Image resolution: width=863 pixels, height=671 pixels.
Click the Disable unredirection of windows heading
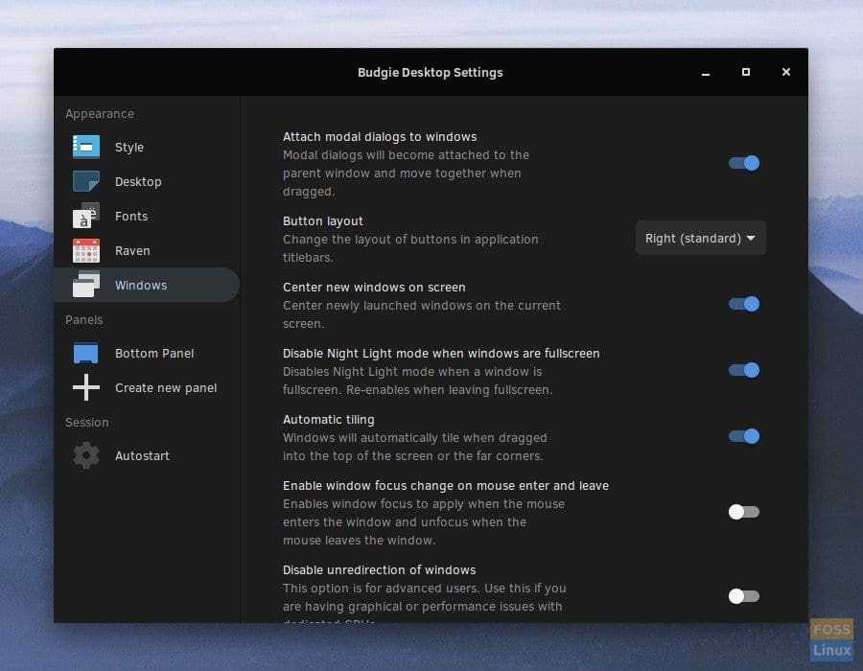point(379,569)
